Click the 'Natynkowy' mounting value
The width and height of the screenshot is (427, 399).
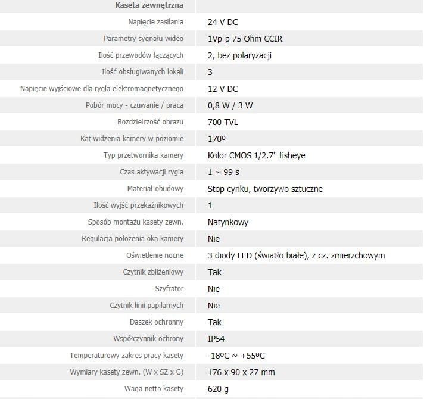pyautogui.click(x=228, y=222)
